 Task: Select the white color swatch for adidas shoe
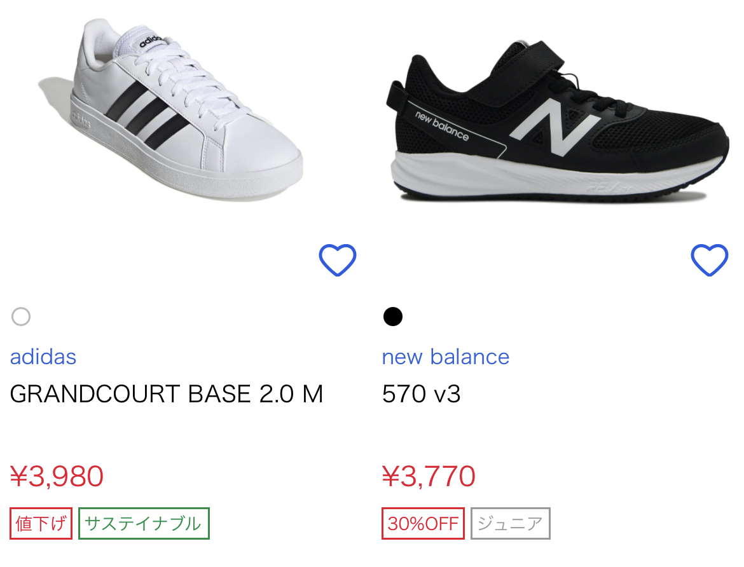(x=21, y=316)
